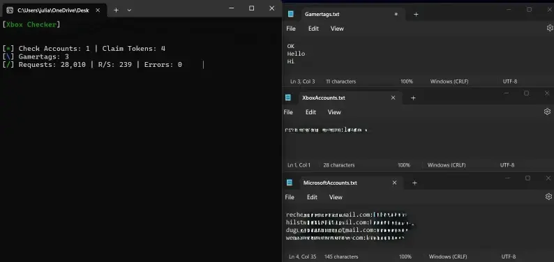
Task: Click 100% zoom in Gamertags.txt status bar
Action: tap(407, 82)
